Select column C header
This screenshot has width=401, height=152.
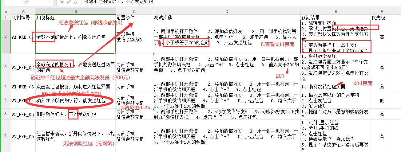click(134, 12)
